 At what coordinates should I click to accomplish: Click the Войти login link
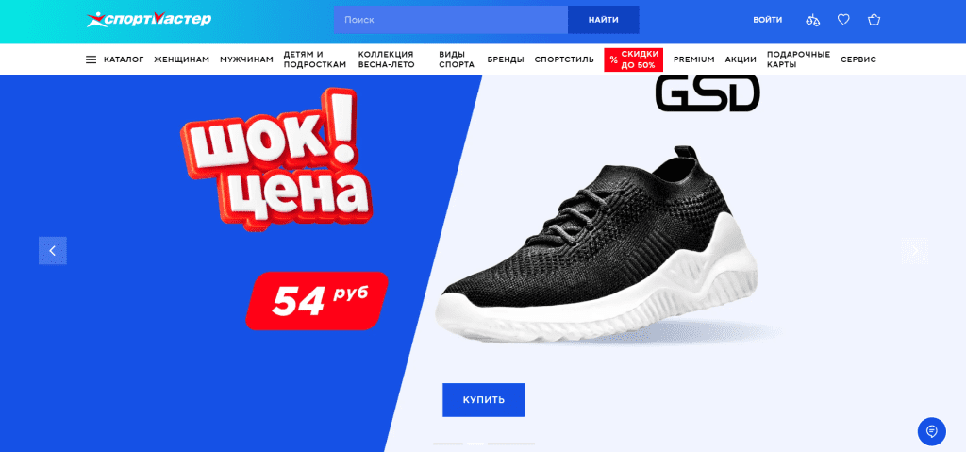click(x=768, y=20)
